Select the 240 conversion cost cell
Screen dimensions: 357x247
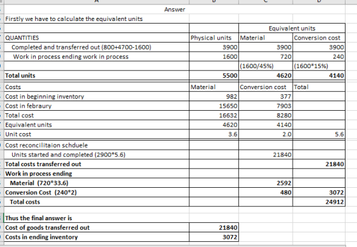(319, 57)
